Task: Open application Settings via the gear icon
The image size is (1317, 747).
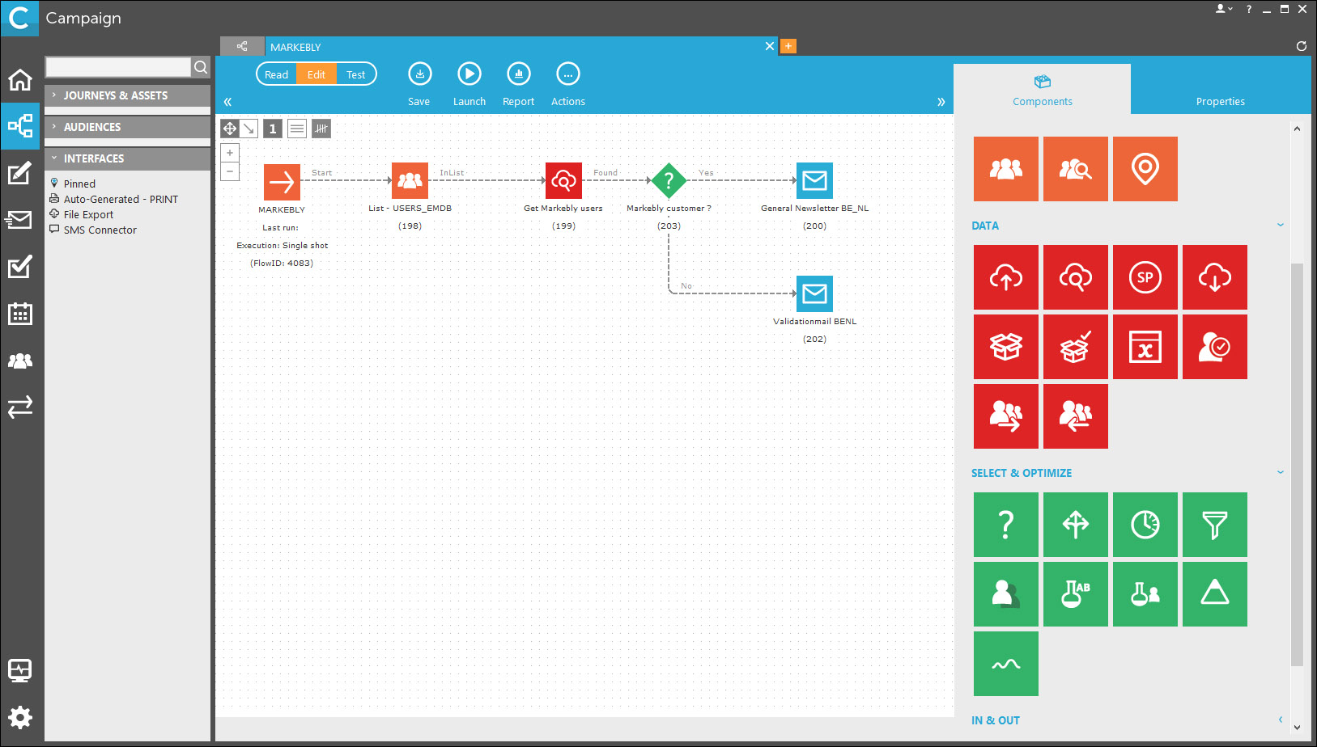Action: [x=20, y=717]
